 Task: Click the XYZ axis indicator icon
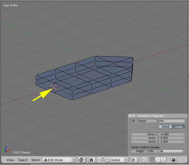(x=6, y=149)
